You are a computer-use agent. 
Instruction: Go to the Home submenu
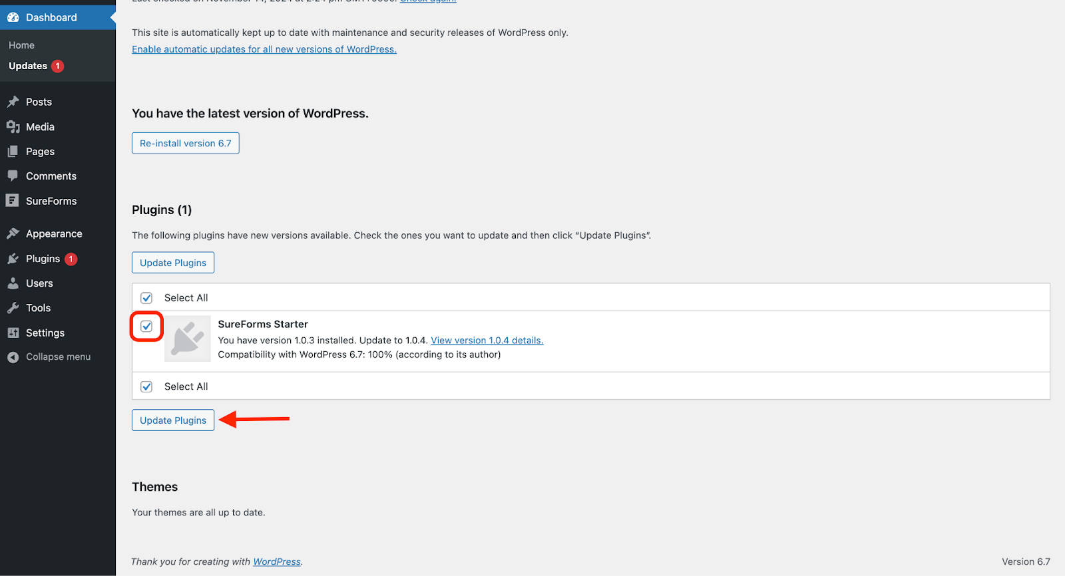[x=21, y=45]
